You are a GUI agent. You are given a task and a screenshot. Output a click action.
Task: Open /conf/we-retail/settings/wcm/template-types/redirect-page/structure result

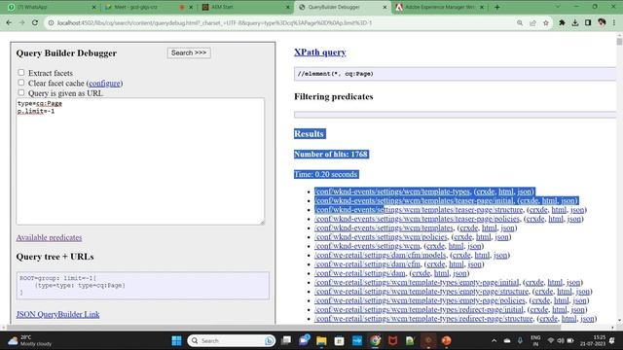click(x=423, y=319)
